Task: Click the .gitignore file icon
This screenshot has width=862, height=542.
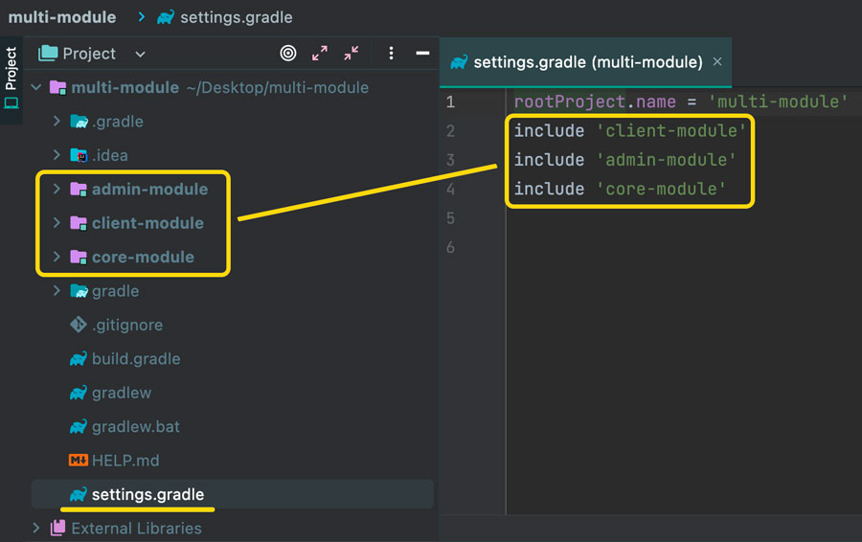Action: click(79, 325)
